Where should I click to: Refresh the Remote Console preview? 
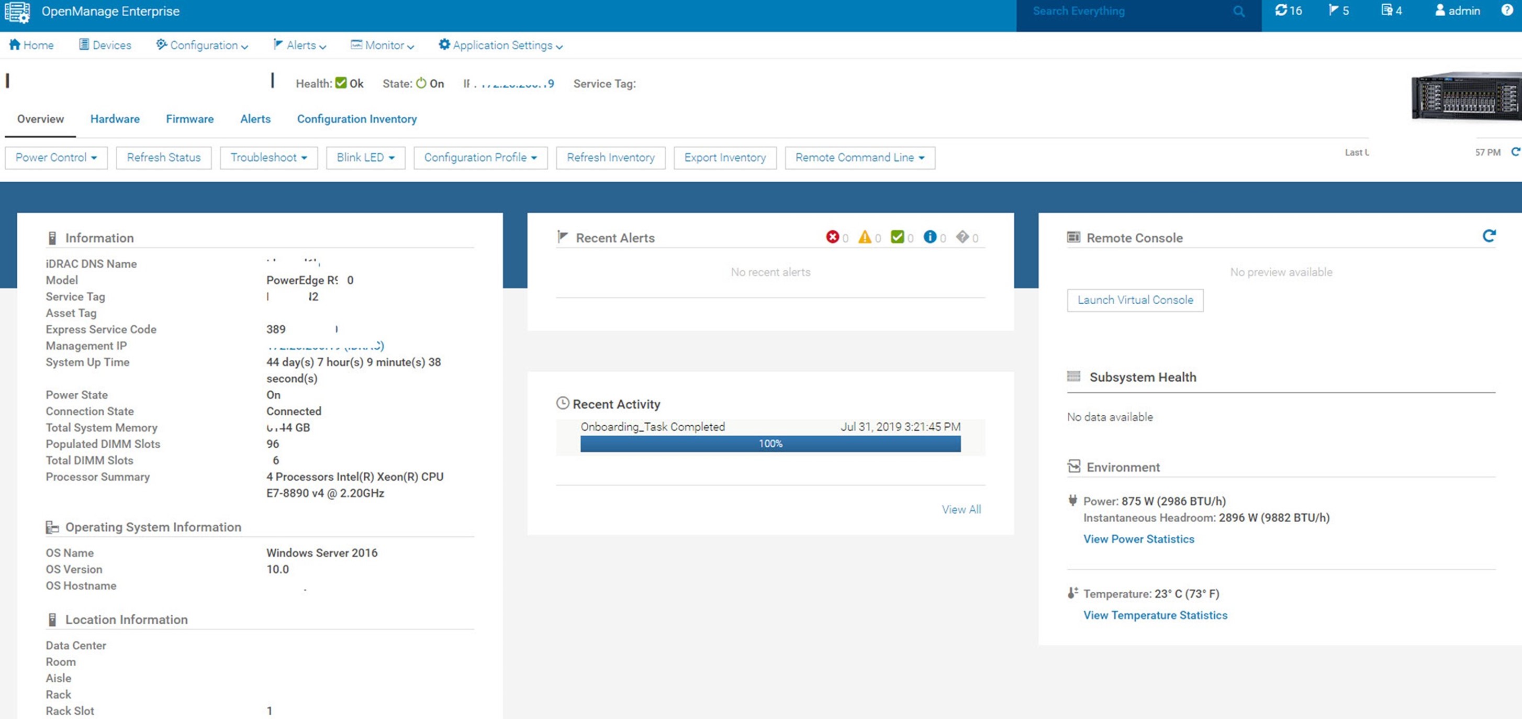click(1489, 236)
